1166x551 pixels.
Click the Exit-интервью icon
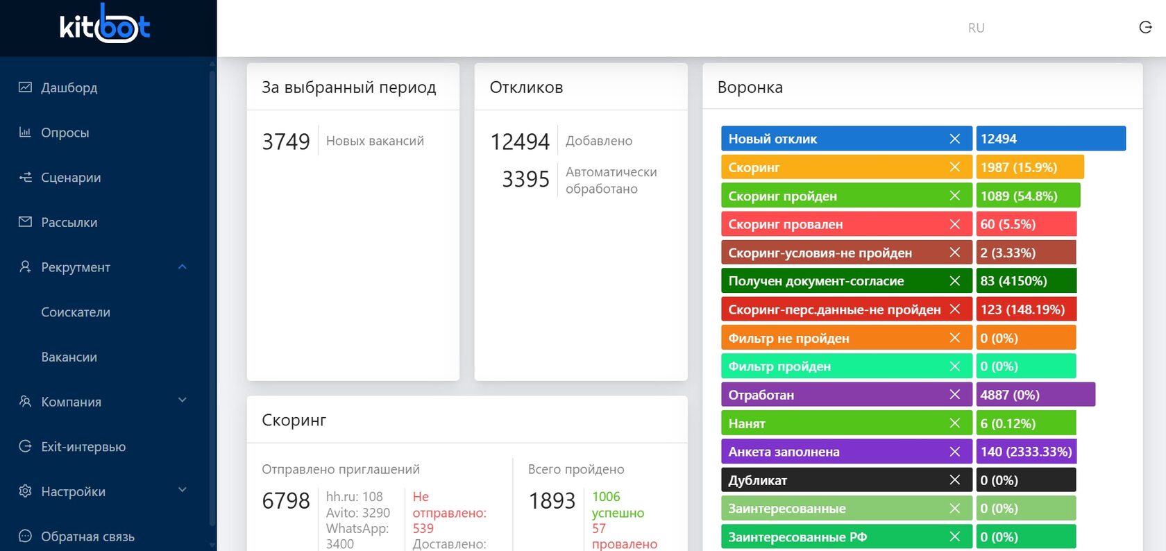pyautogui.click(x=25, y=446)
